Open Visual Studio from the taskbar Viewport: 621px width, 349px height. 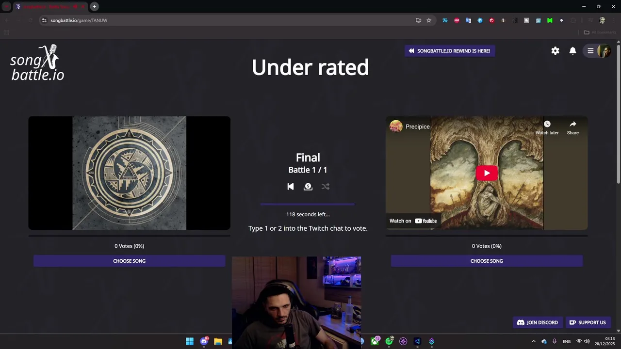click(417, 341)
